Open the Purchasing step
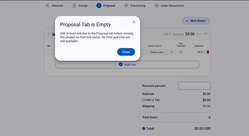 click(x=135, y=6)
